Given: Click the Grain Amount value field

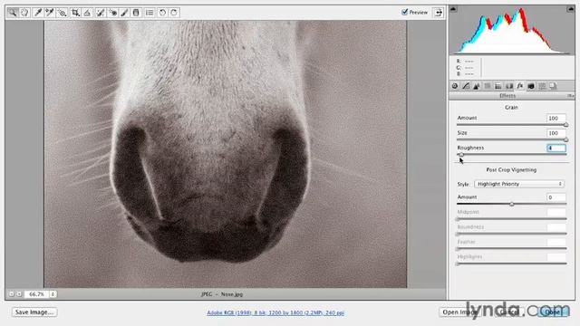Looking at the screenshot, I should tap(556, 119).
